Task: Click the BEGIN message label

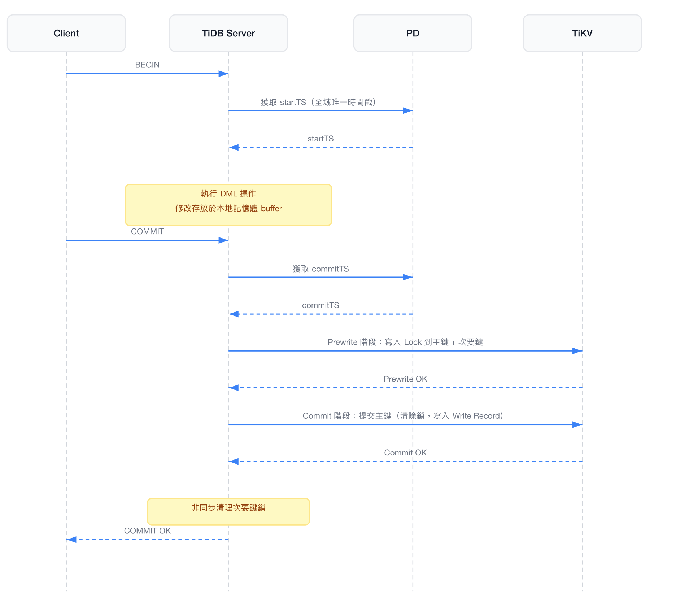Action: (x=147, y=65)
